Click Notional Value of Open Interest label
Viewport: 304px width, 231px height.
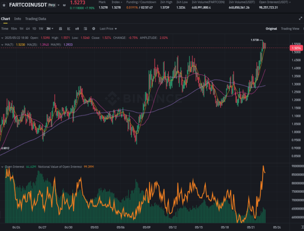point(60,167)
